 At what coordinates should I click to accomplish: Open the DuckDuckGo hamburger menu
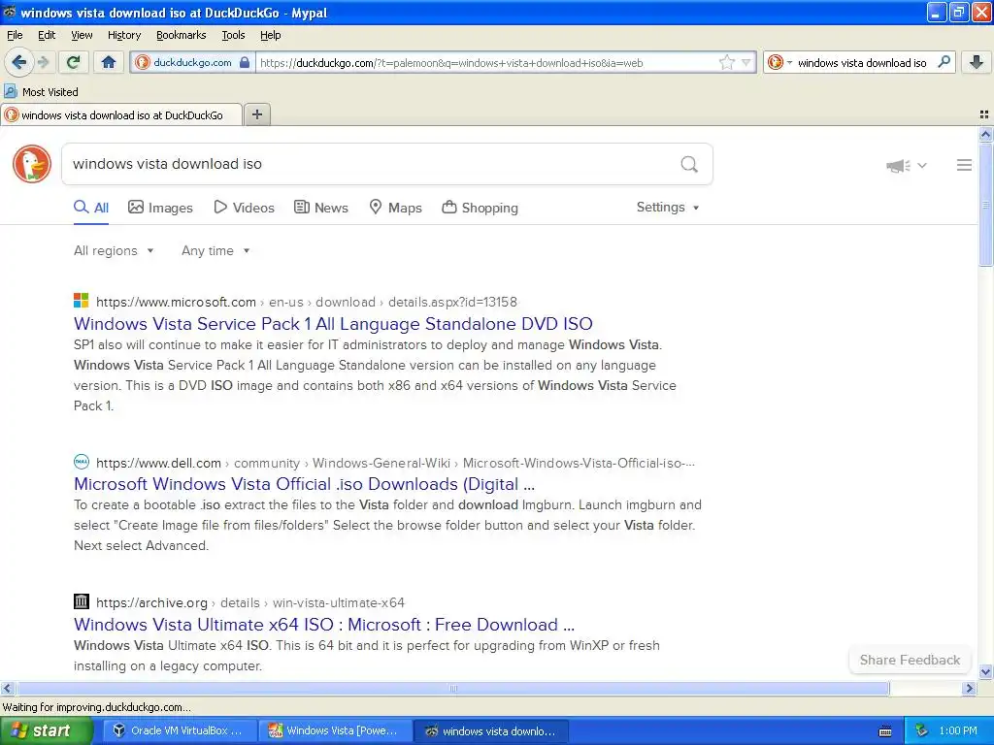(964, 165)
